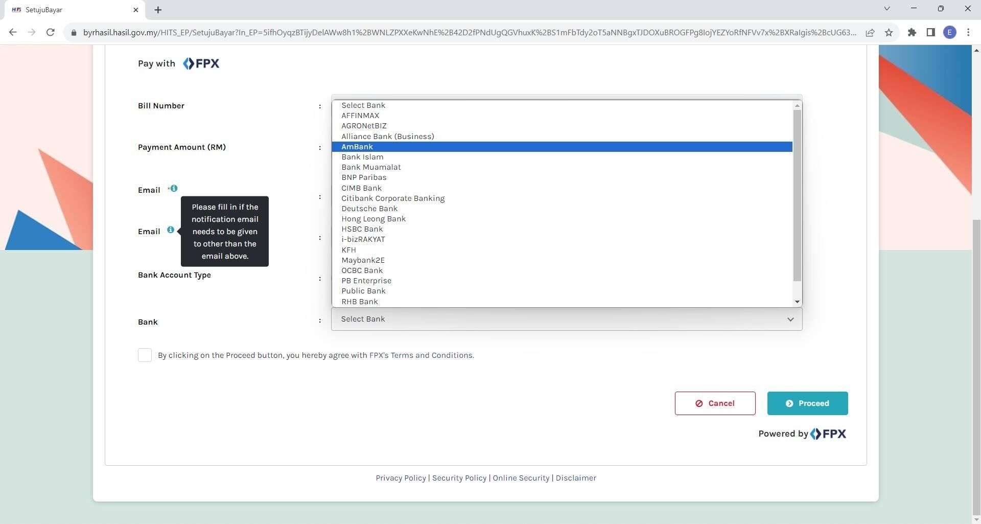Select Maybank2E option
The width and height of the screenshot is (981, 524).
(562, 260)
